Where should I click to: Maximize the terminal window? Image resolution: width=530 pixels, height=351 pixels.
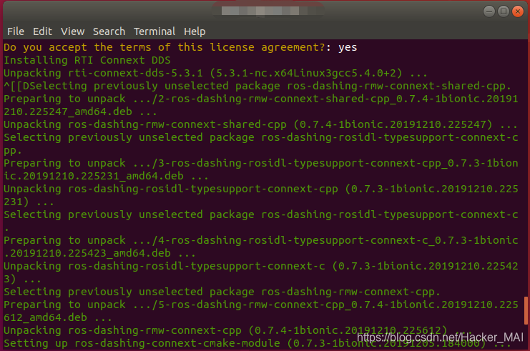coord(504,11)
